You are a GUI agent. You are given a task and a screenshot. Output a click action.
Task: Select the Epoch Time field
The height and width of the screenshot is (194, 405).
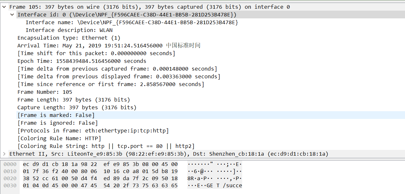click(x=81, y=61)
